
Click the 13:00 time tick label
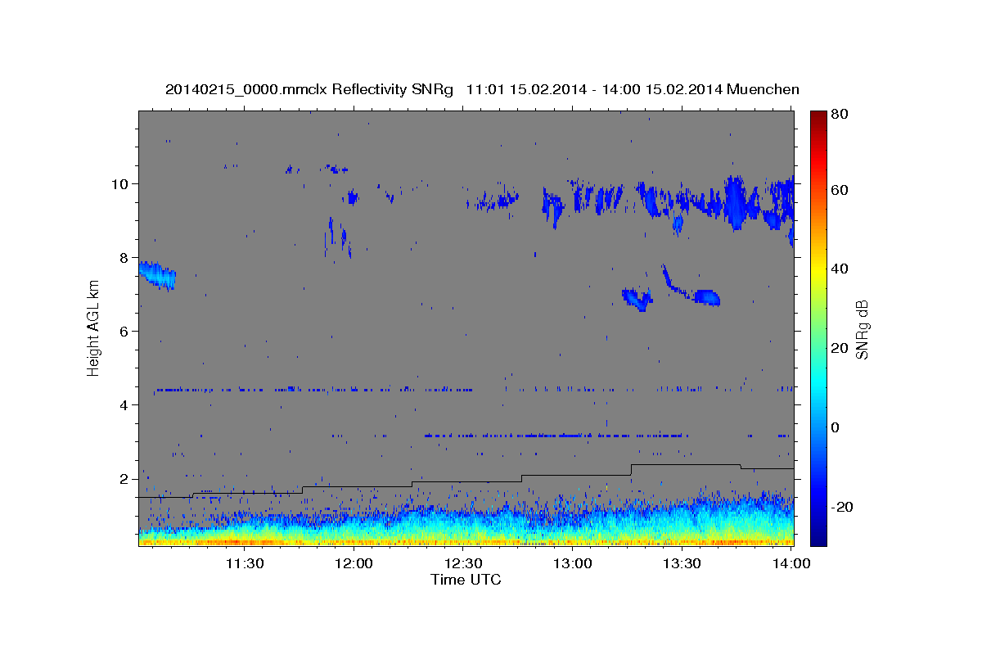click(573, 563)
